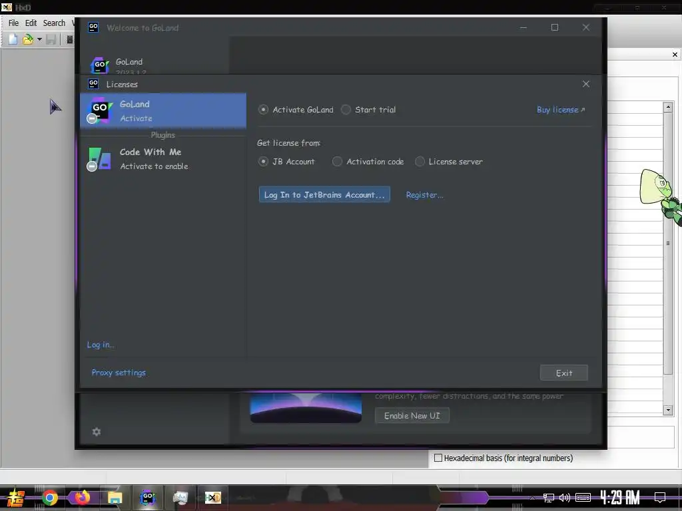Click HxD panel scrollbar up arrow
Screen dimensions: 682x511
coord(668,107)
